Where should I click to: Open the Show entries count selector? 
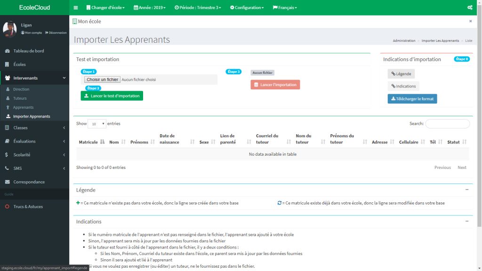96,123
